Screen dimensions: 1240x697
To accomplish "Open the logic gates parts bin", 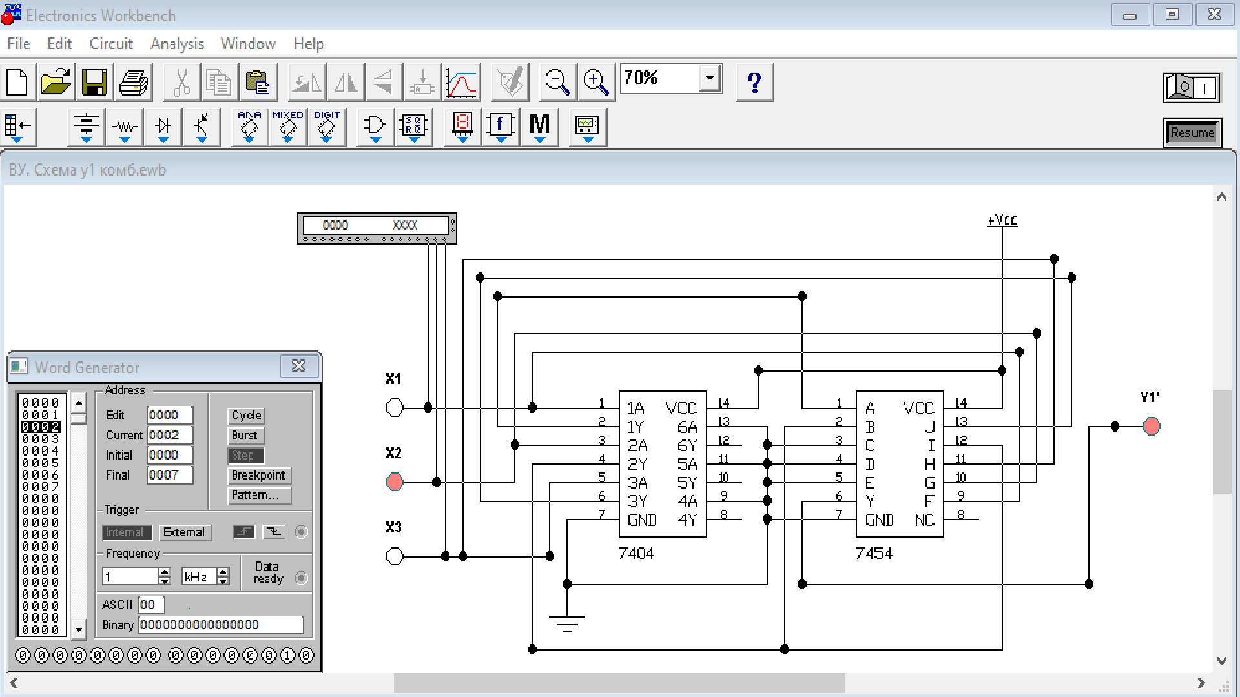I will point(375,126).
